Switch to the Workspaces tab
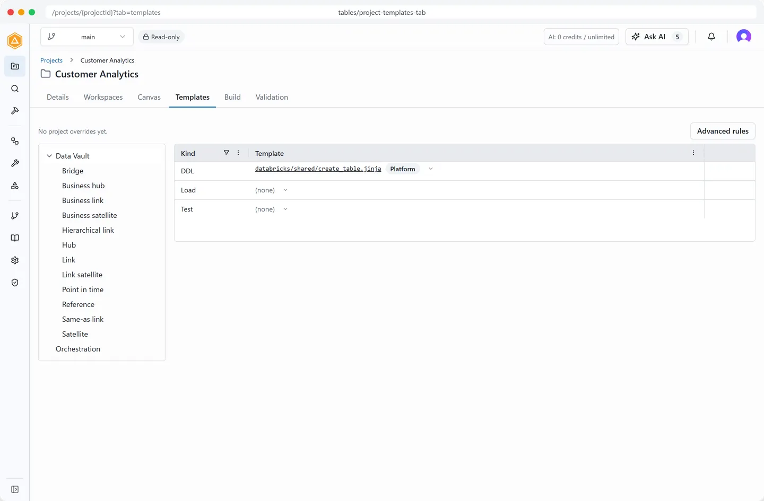This screenshot has height=501, width=764. tap(103, 97)
